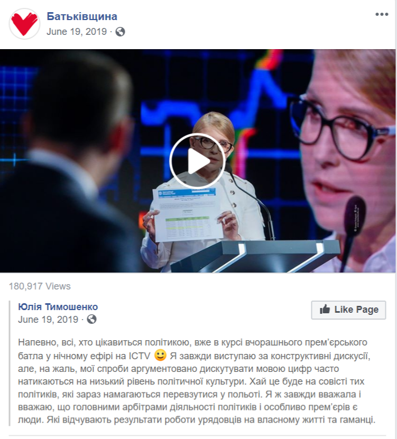Click the top post's June 19, 2019 timestamp
This screenshot has height=439, width=397.
point(77,32)
